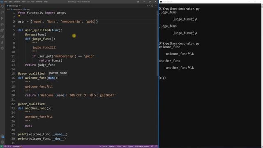This screenshot has height=148, width=263.
Task: Click 'welcome_funcだよ' output in command prompt
Action: (x=180, y=54)
